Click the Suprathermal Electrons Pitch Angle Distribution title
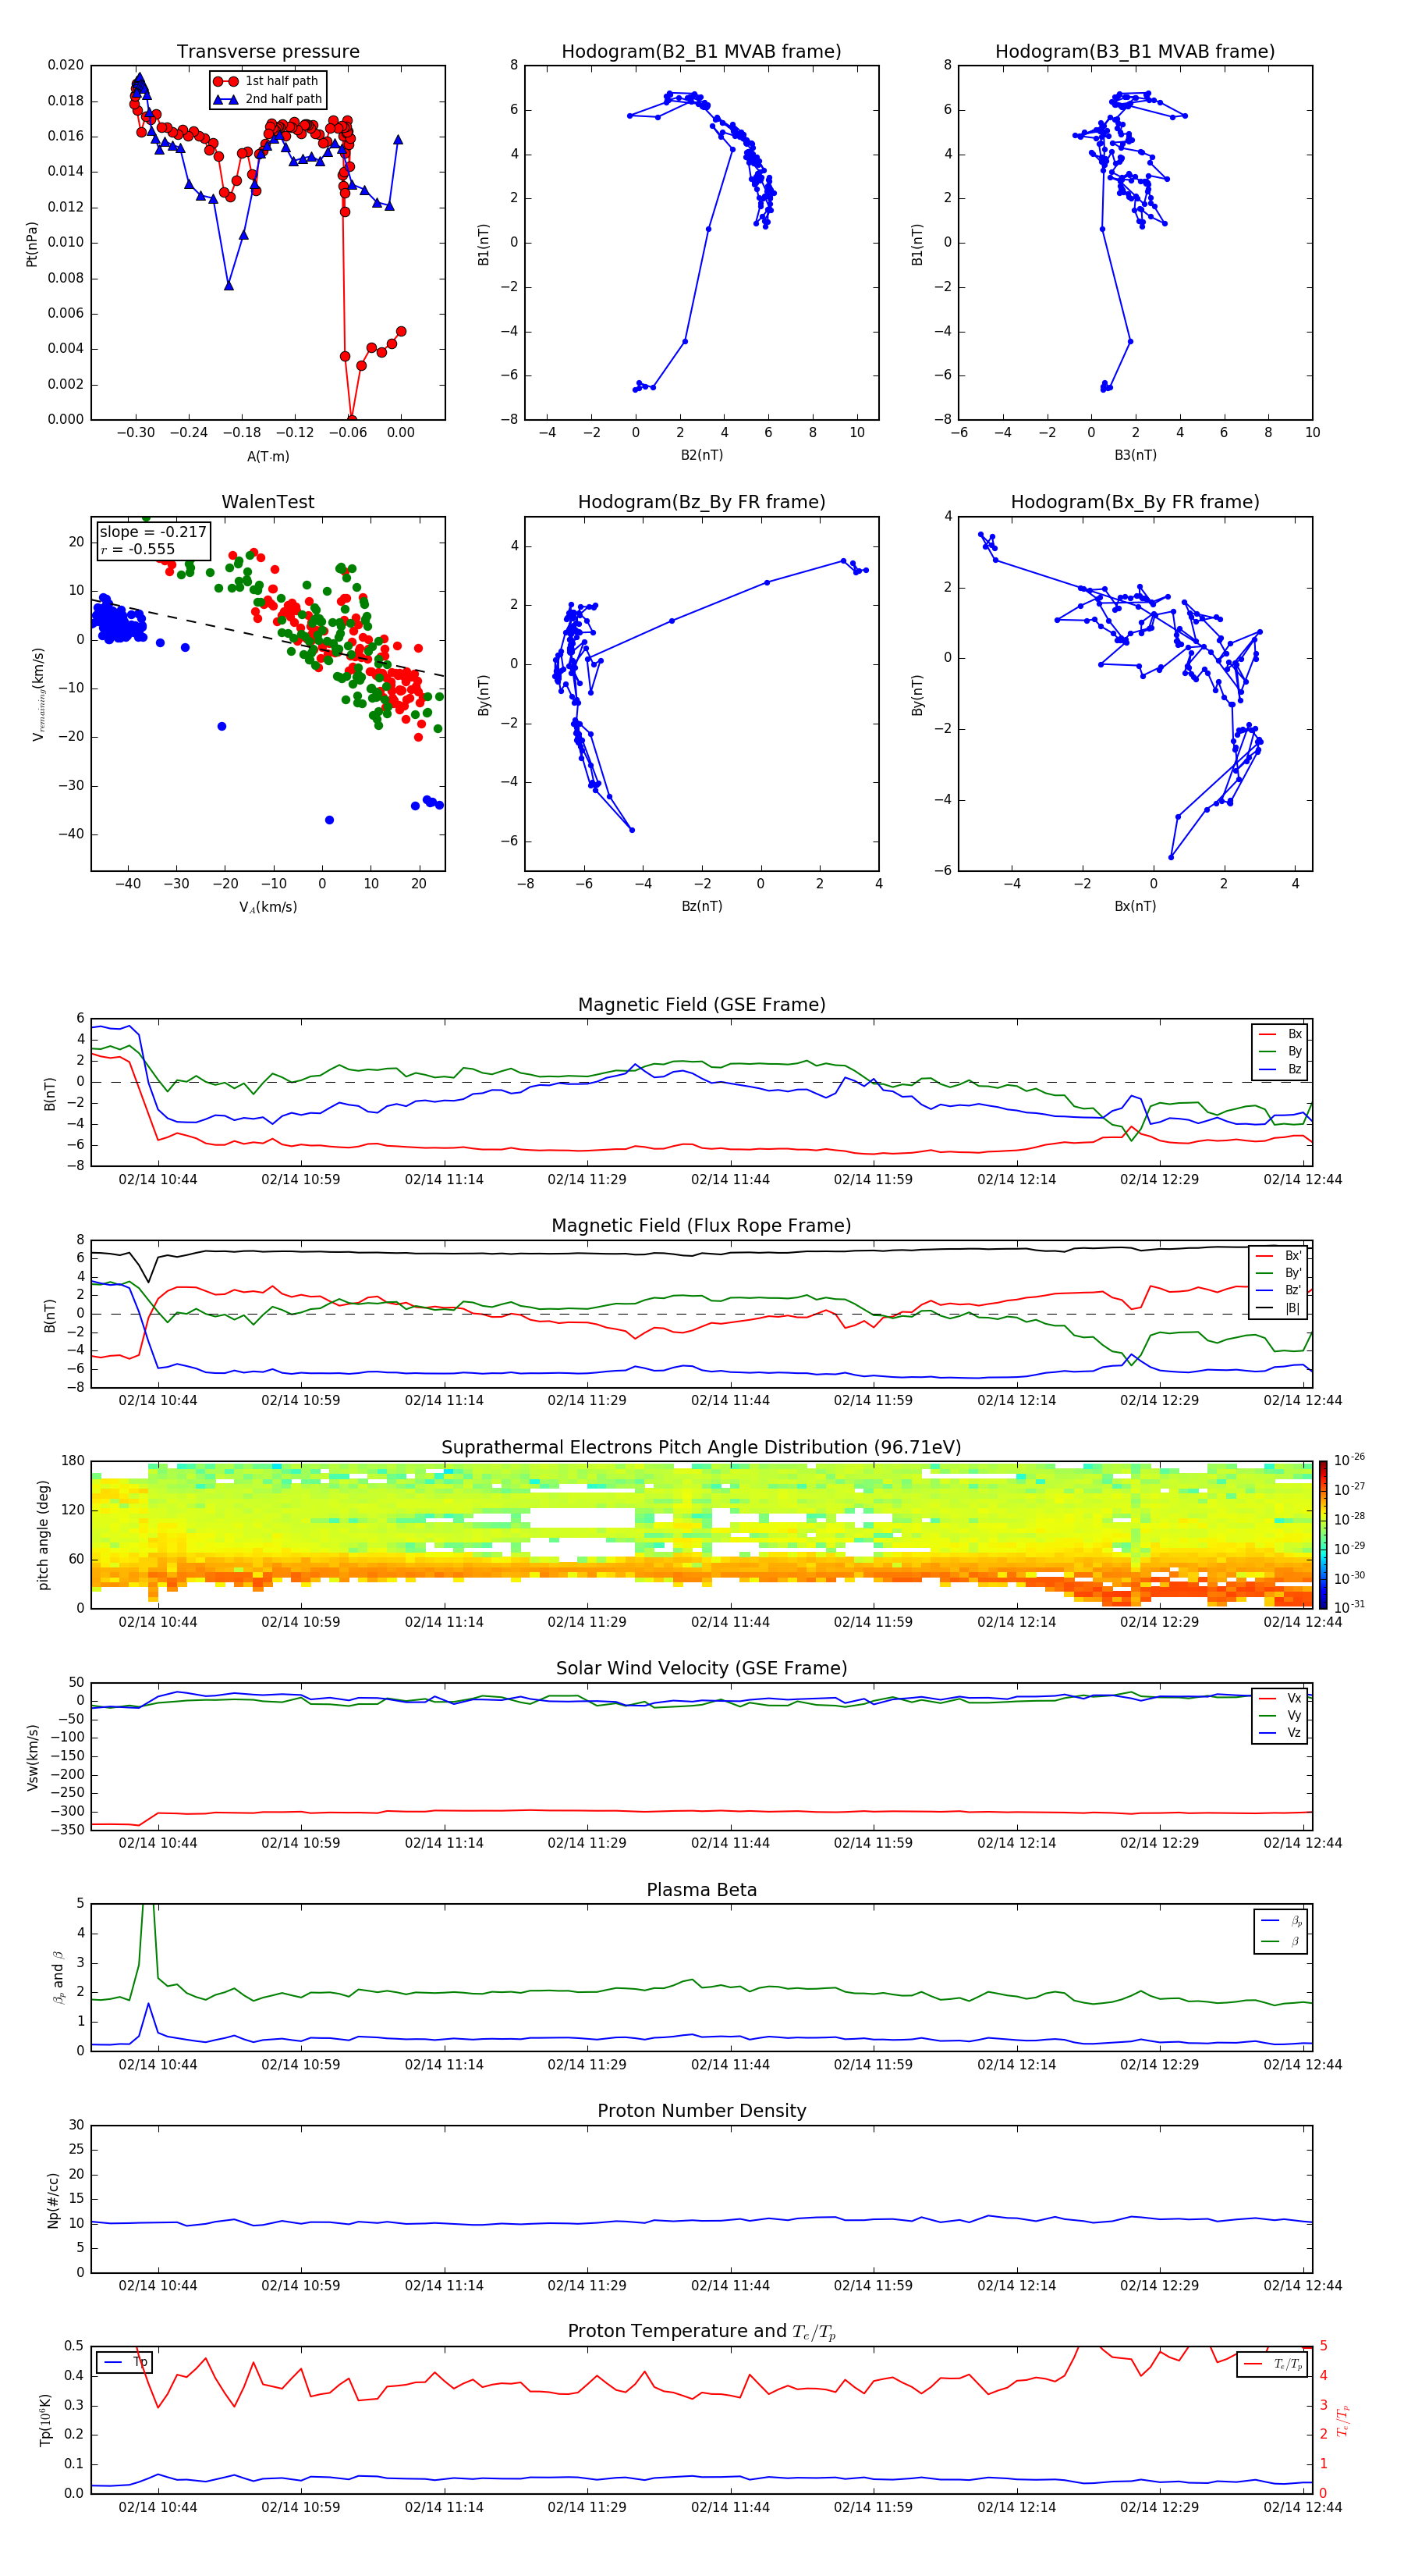The width and height of the screenshot is (1404, 2576). [x=700, y=1447]
